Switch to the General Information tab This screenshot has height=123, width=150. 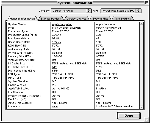pos(23,18)
